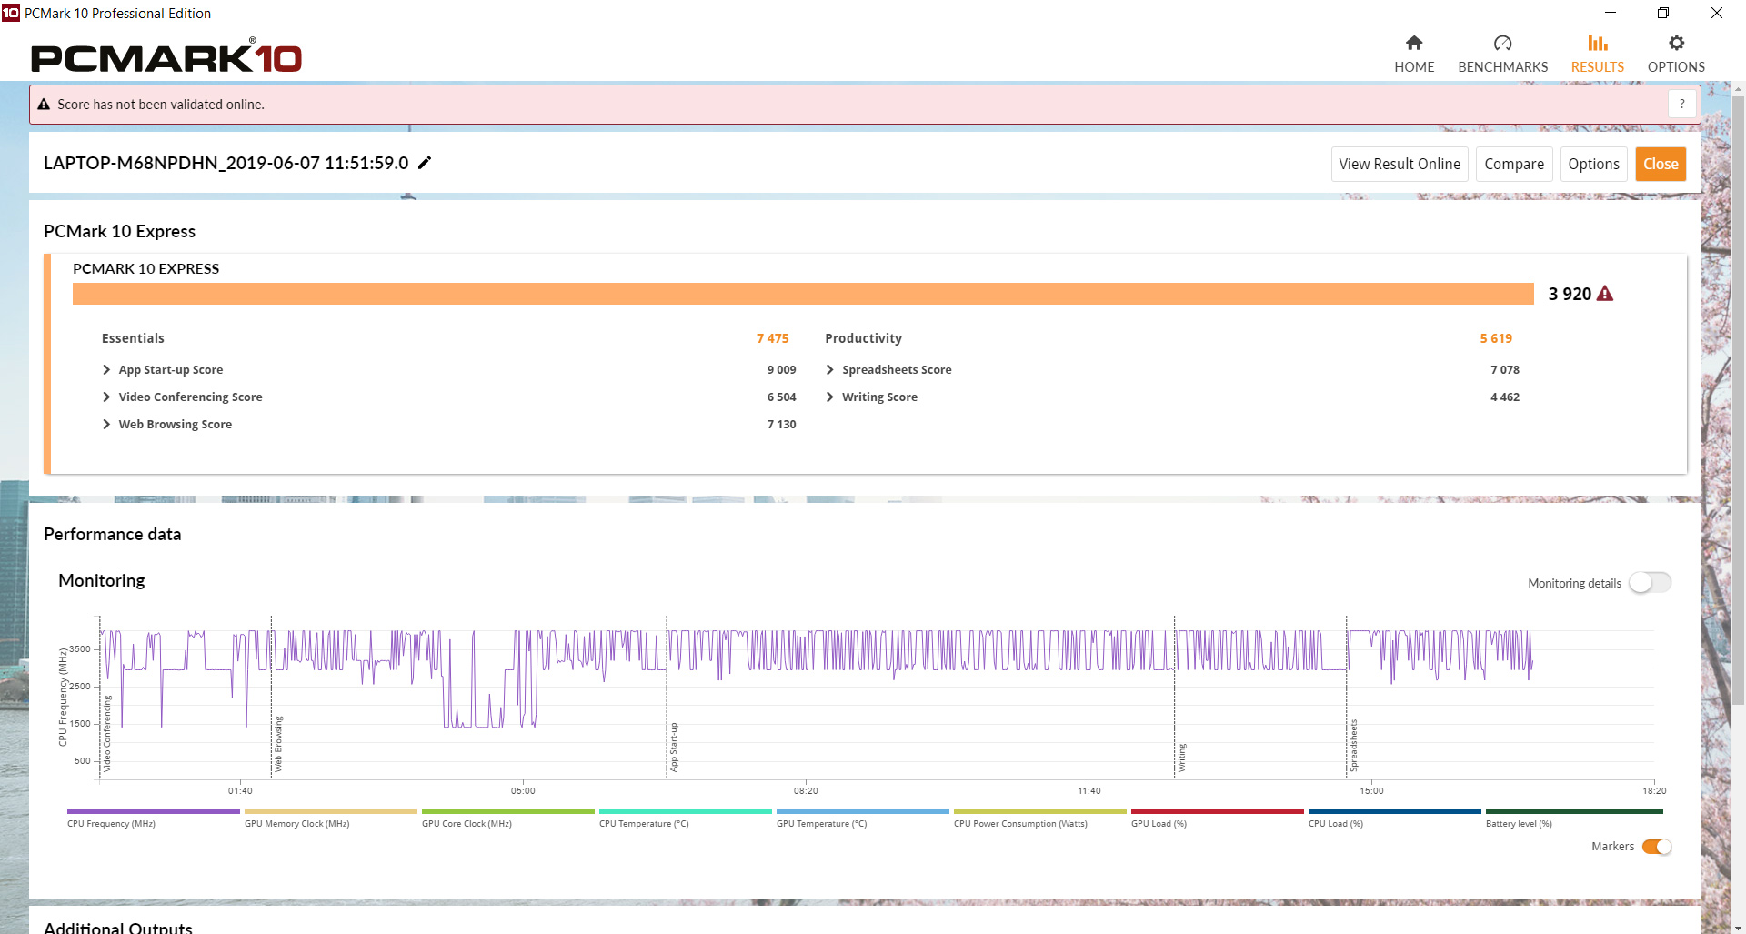The width and height of the screenshot is (1746, 934).
Task: Close the result with orange Close button
Action: tap(1660, 165)
